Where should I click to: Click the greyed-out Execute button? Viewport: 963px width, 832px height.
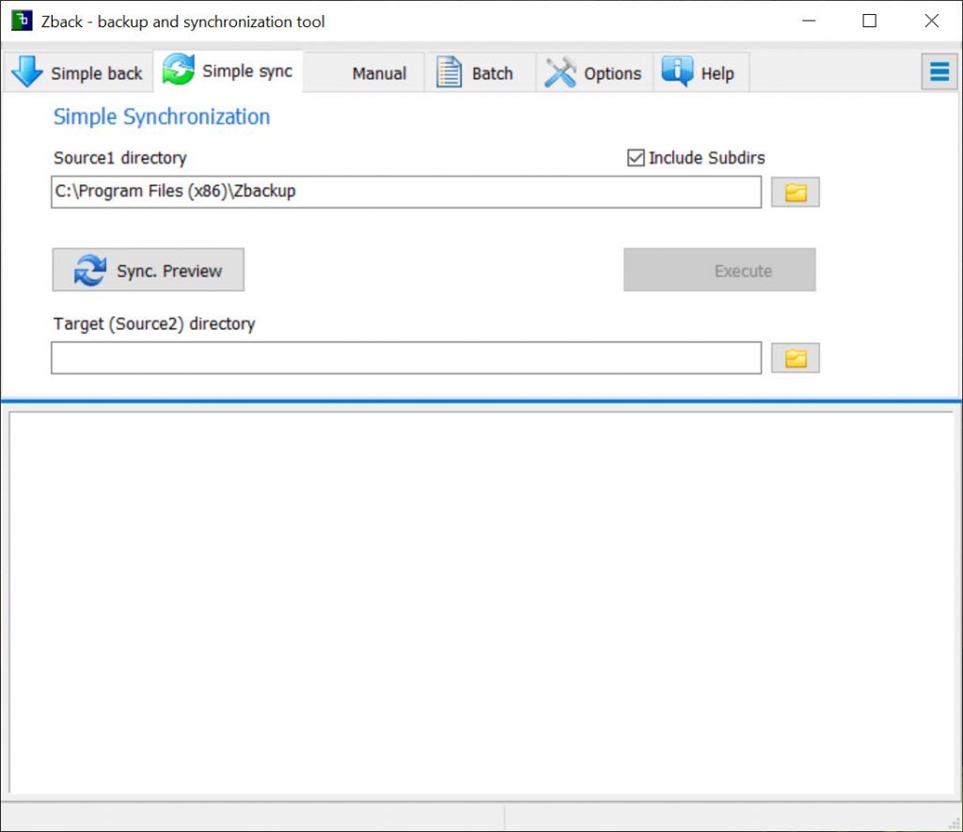click(719, 270)
